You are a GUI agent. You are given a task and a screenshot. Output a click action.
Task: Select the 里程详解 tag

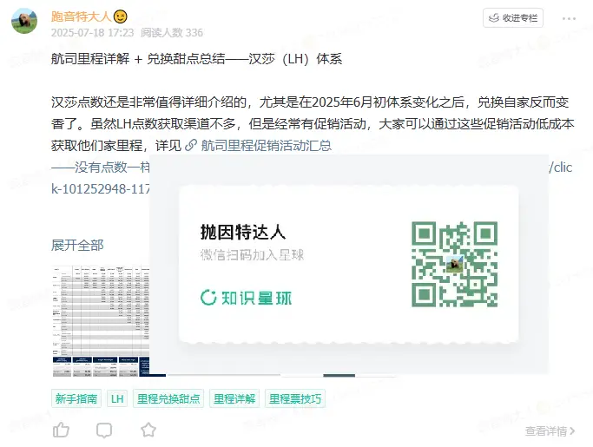point(234,398)
